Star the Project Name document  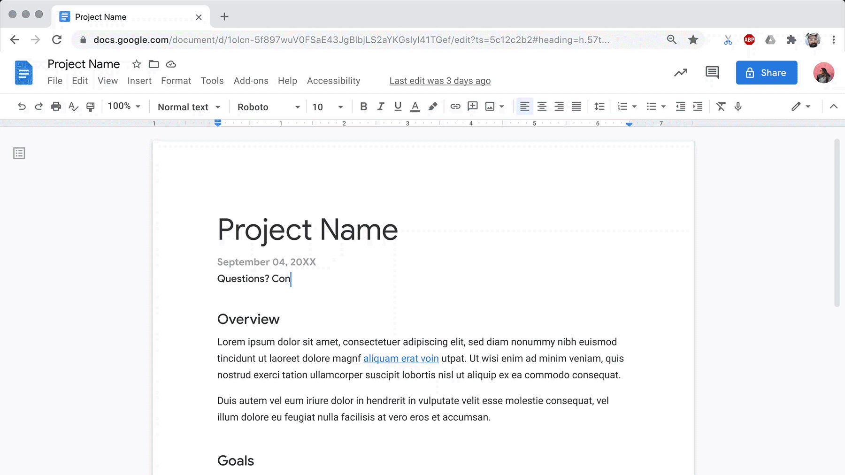tap(137, 64)
